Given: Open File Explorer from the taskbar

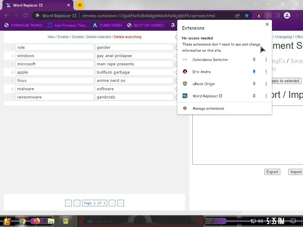Looking at the screenshot, I should pyautogui.click(x=51, y=221).
